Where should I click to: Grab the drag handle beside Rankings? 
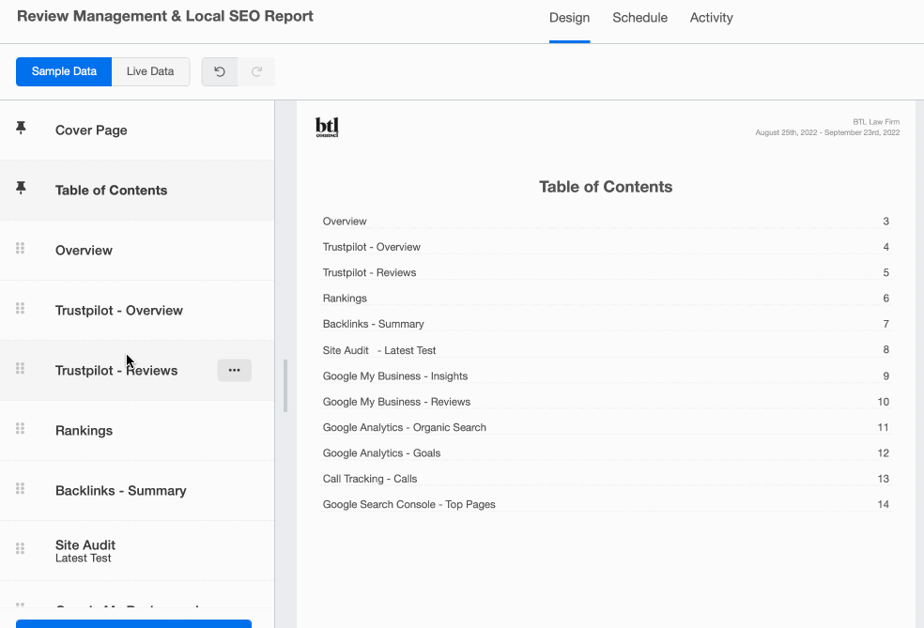pos(19,430)
